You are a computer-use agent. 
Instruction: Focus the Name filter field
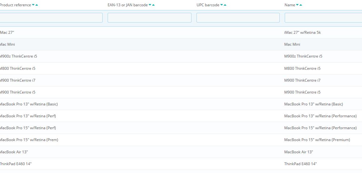(323, 18)
